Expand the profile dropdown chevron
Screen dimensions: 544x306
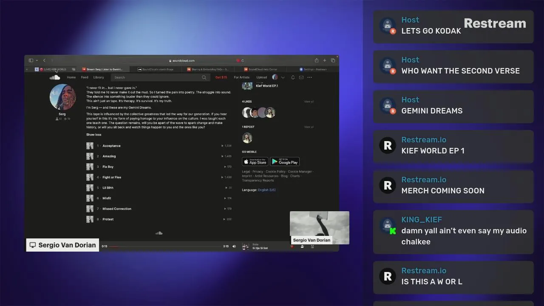[x=283, y=77]
